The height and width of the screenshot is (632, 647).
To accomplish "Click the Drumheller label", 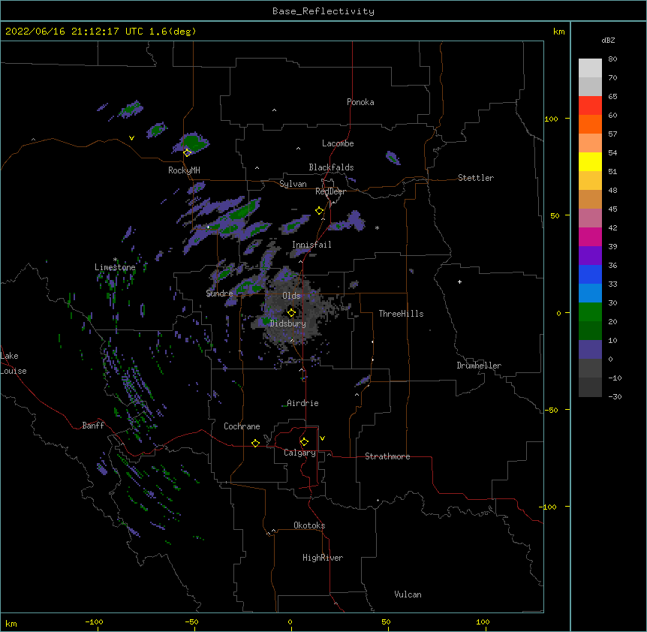I will point(479,366).
